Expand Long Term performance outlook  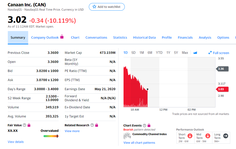pyautogui.click(x=226, y=136)
